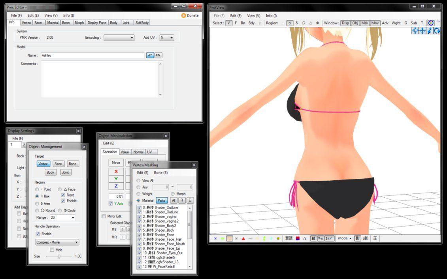Open Bone (B) menu in Vertex/Masking

161,172
